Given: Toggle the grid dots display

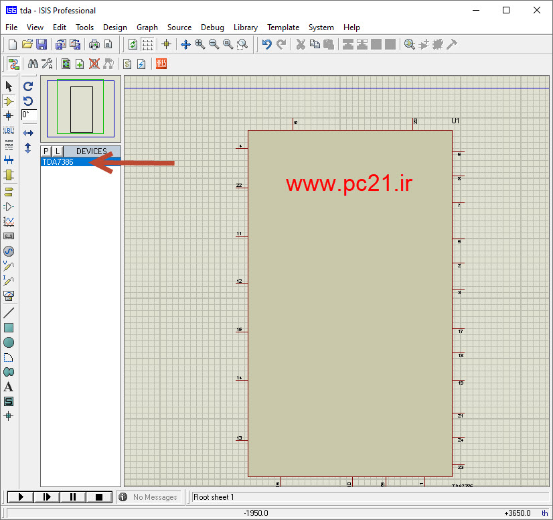Looking at the screenshot, I should (147, 44).
